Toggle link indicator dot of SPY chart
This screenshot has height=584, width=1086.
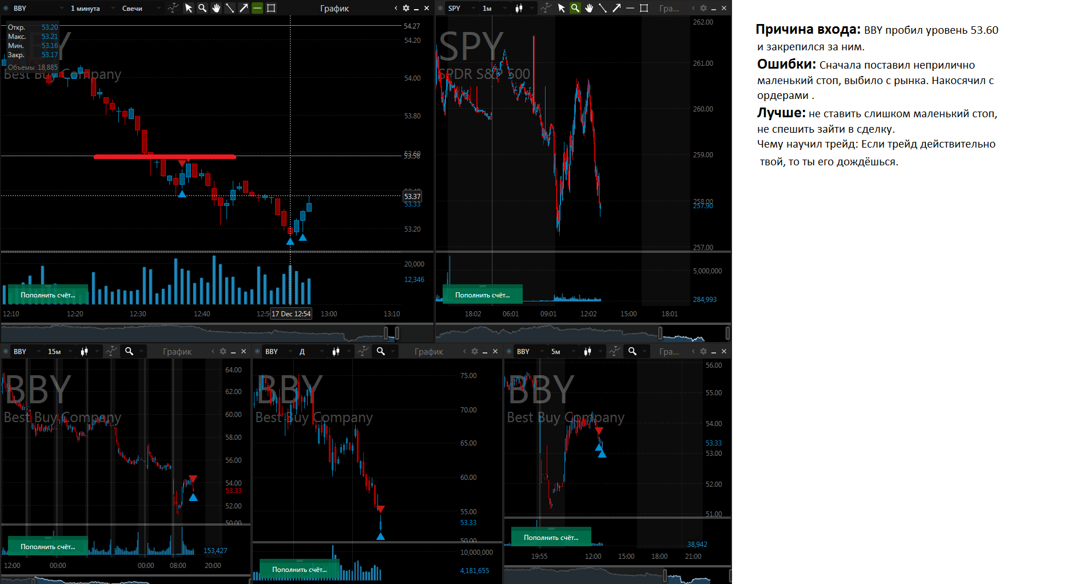point(440,8)
